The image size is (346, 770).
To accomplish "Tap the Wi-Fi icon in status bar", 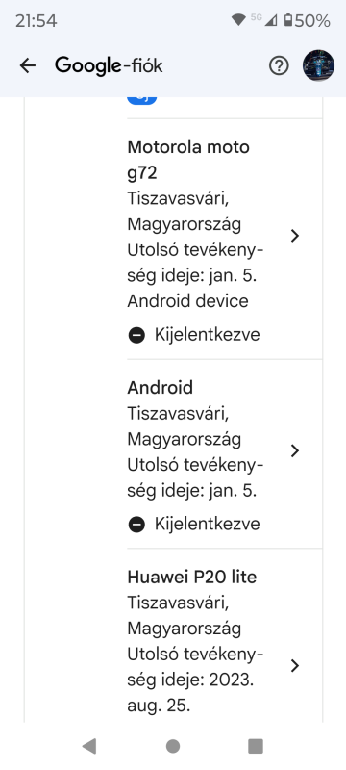I will point(238,20).
